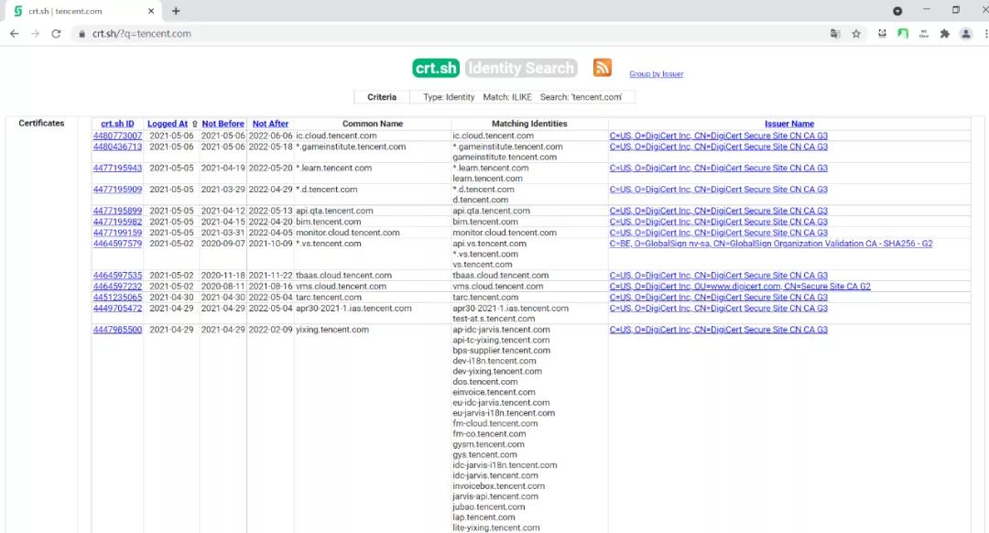Click the Matching Identities column header

coord(529,124)
